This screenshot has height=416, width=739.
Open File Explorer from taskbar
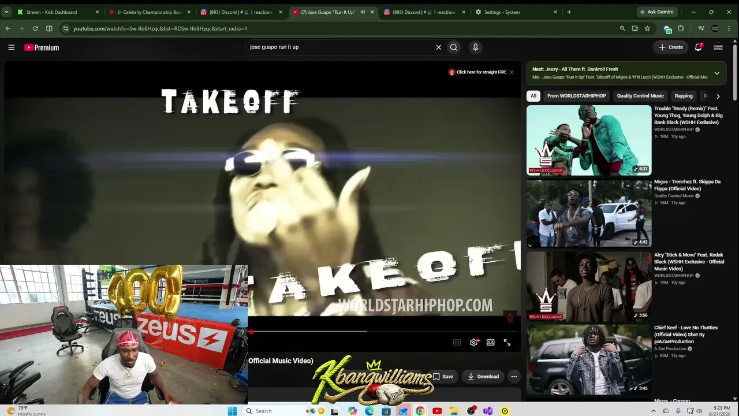tap(454, 411)
